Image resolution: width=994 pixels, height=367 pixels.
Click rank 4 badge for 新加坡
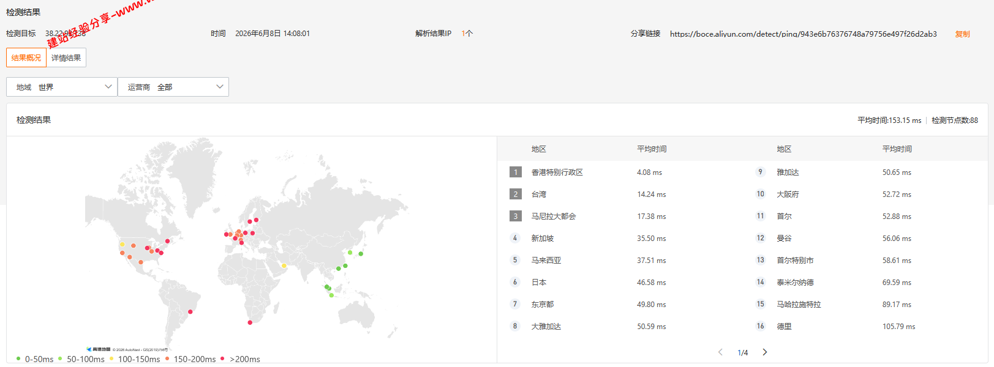point(515,238)
